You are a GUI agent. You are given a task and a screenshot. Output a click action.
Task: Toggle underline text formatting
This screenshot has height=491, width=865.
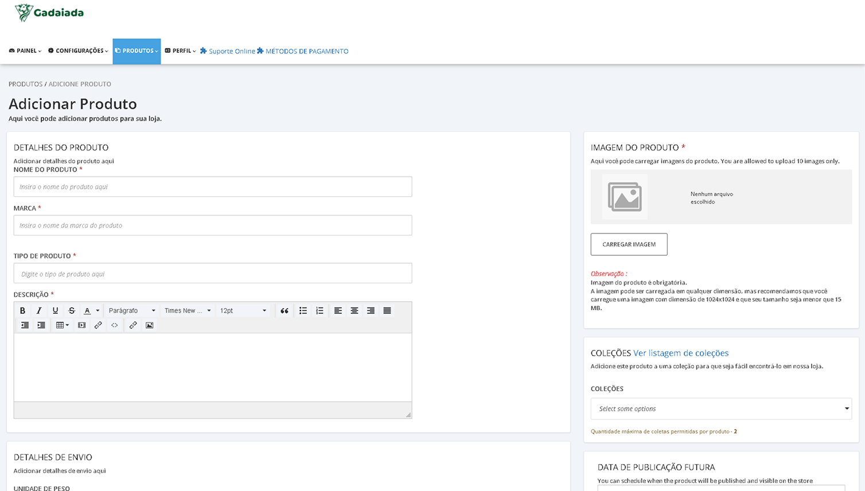click(55, 310)
